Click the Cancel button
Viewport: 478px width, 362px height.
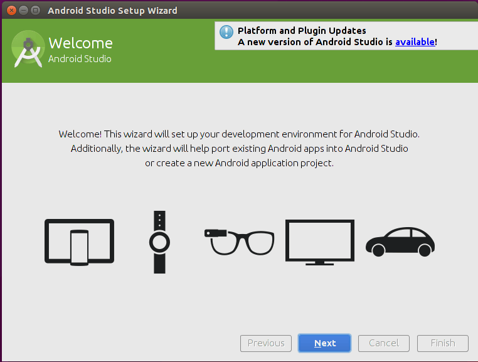tap(384, 343)
